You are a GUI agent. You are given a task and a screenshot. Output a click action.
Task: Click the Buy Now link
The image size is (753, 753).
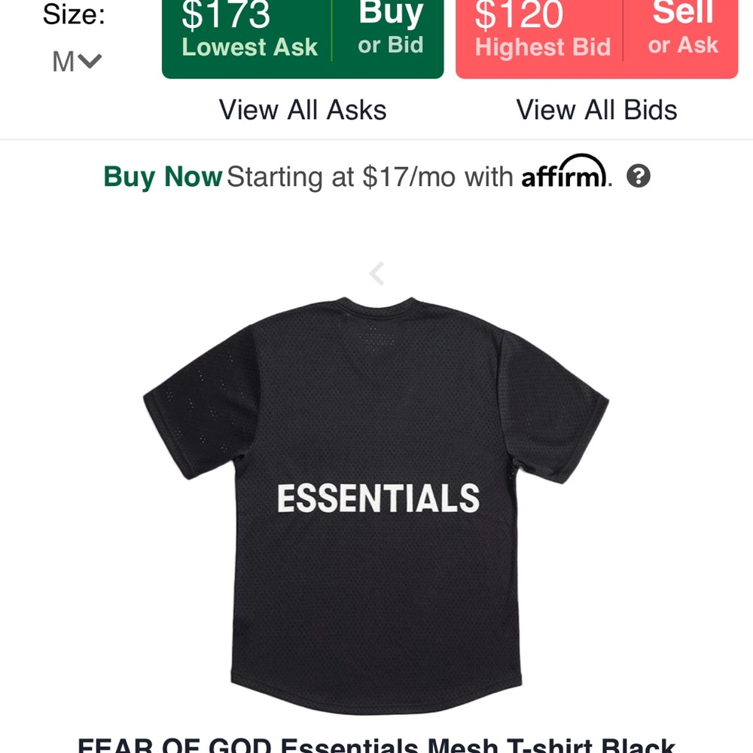pyautogui.click(x=162, y=176)
